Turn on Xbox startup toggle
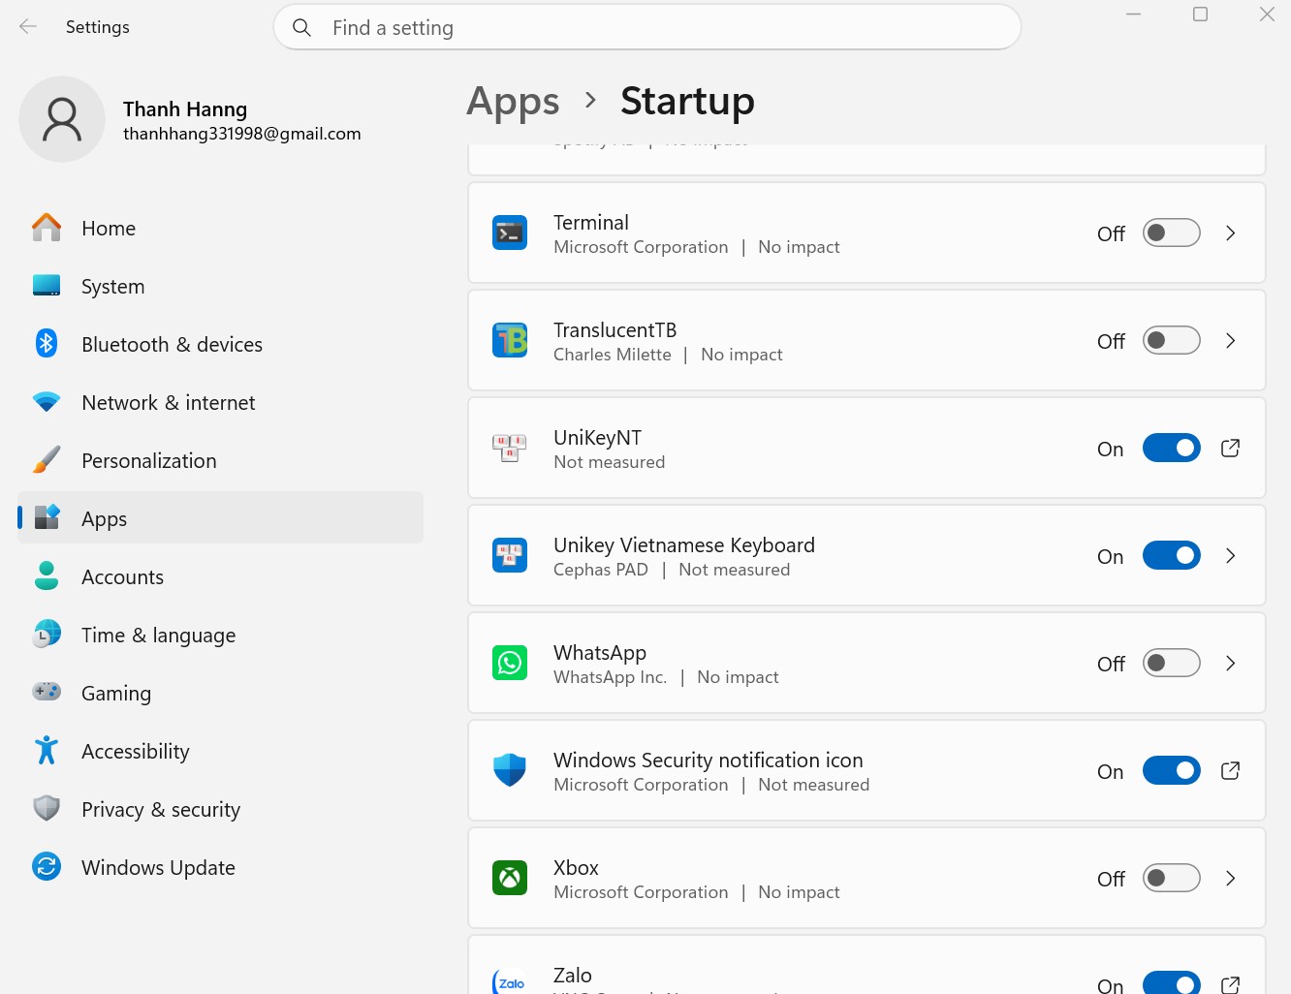 tap(1172, 878)
